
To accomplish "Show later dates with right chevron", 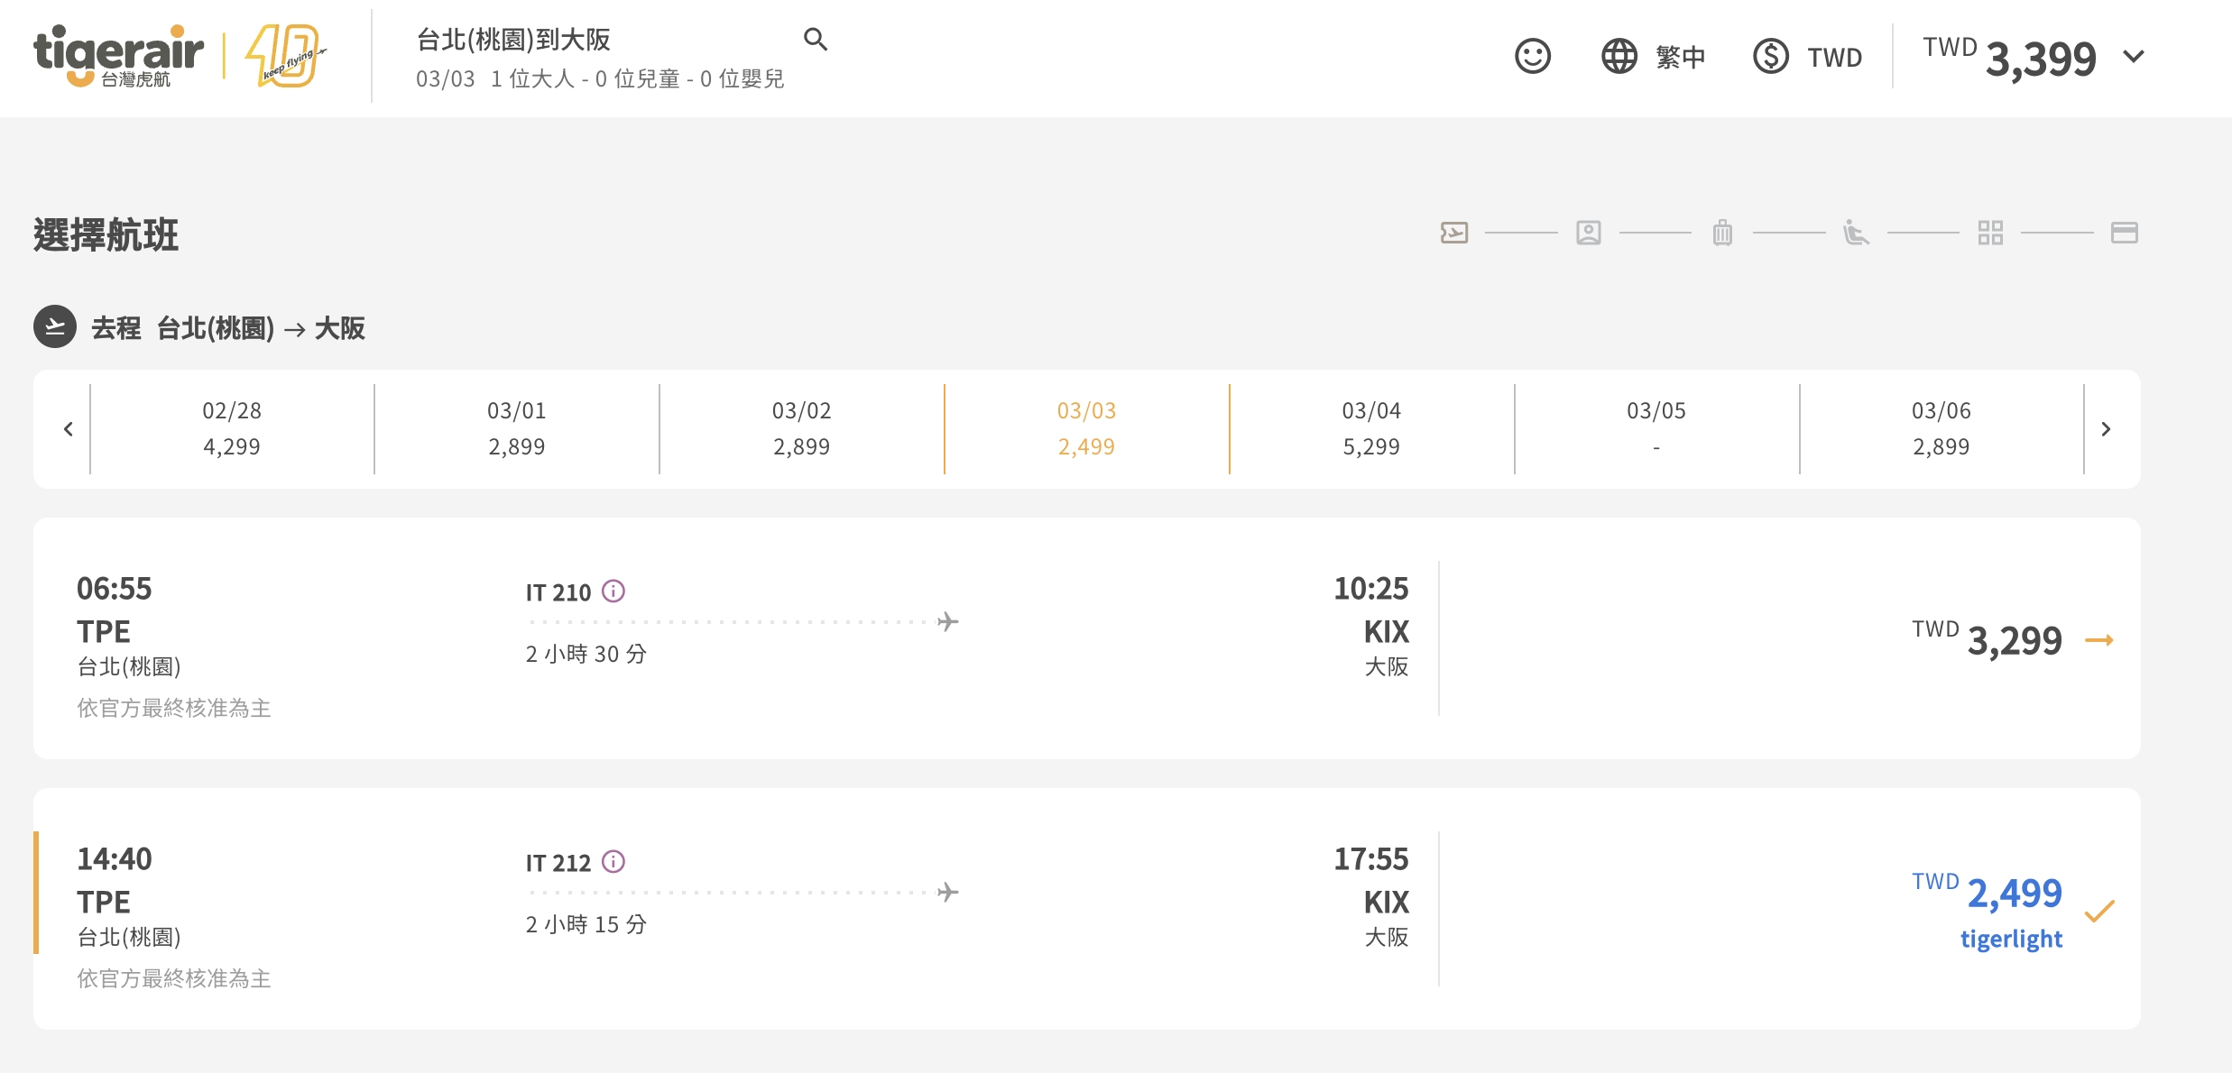I will pos(2106,429).
